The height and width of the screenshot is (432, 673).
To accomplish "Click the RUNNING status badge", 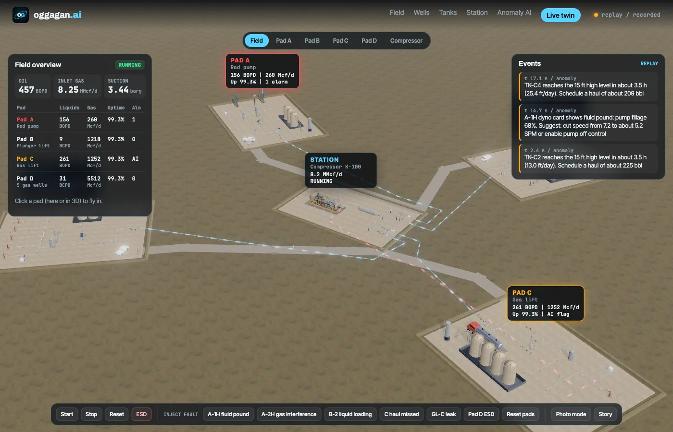I will 130,65.
